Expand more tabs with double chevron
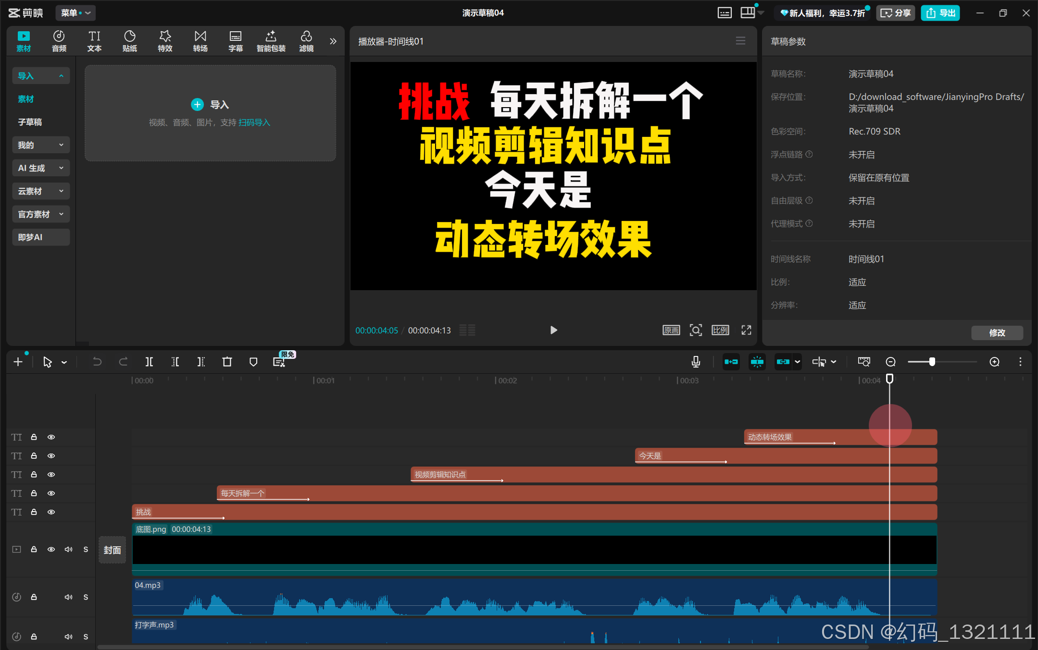The image size is (1038, 650). coord(333,41)
